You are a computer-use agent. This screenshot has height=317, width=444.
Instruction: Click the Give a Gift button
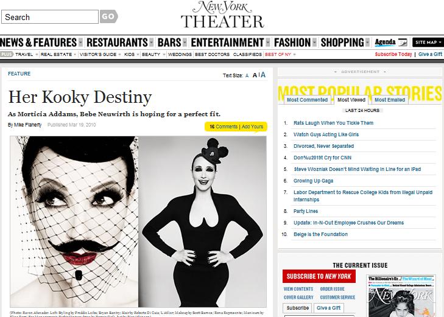click(x=328, y=308)
